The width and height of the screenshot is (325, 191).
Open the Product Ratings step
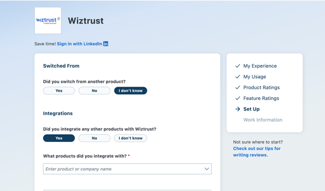(x=261, y=88)
